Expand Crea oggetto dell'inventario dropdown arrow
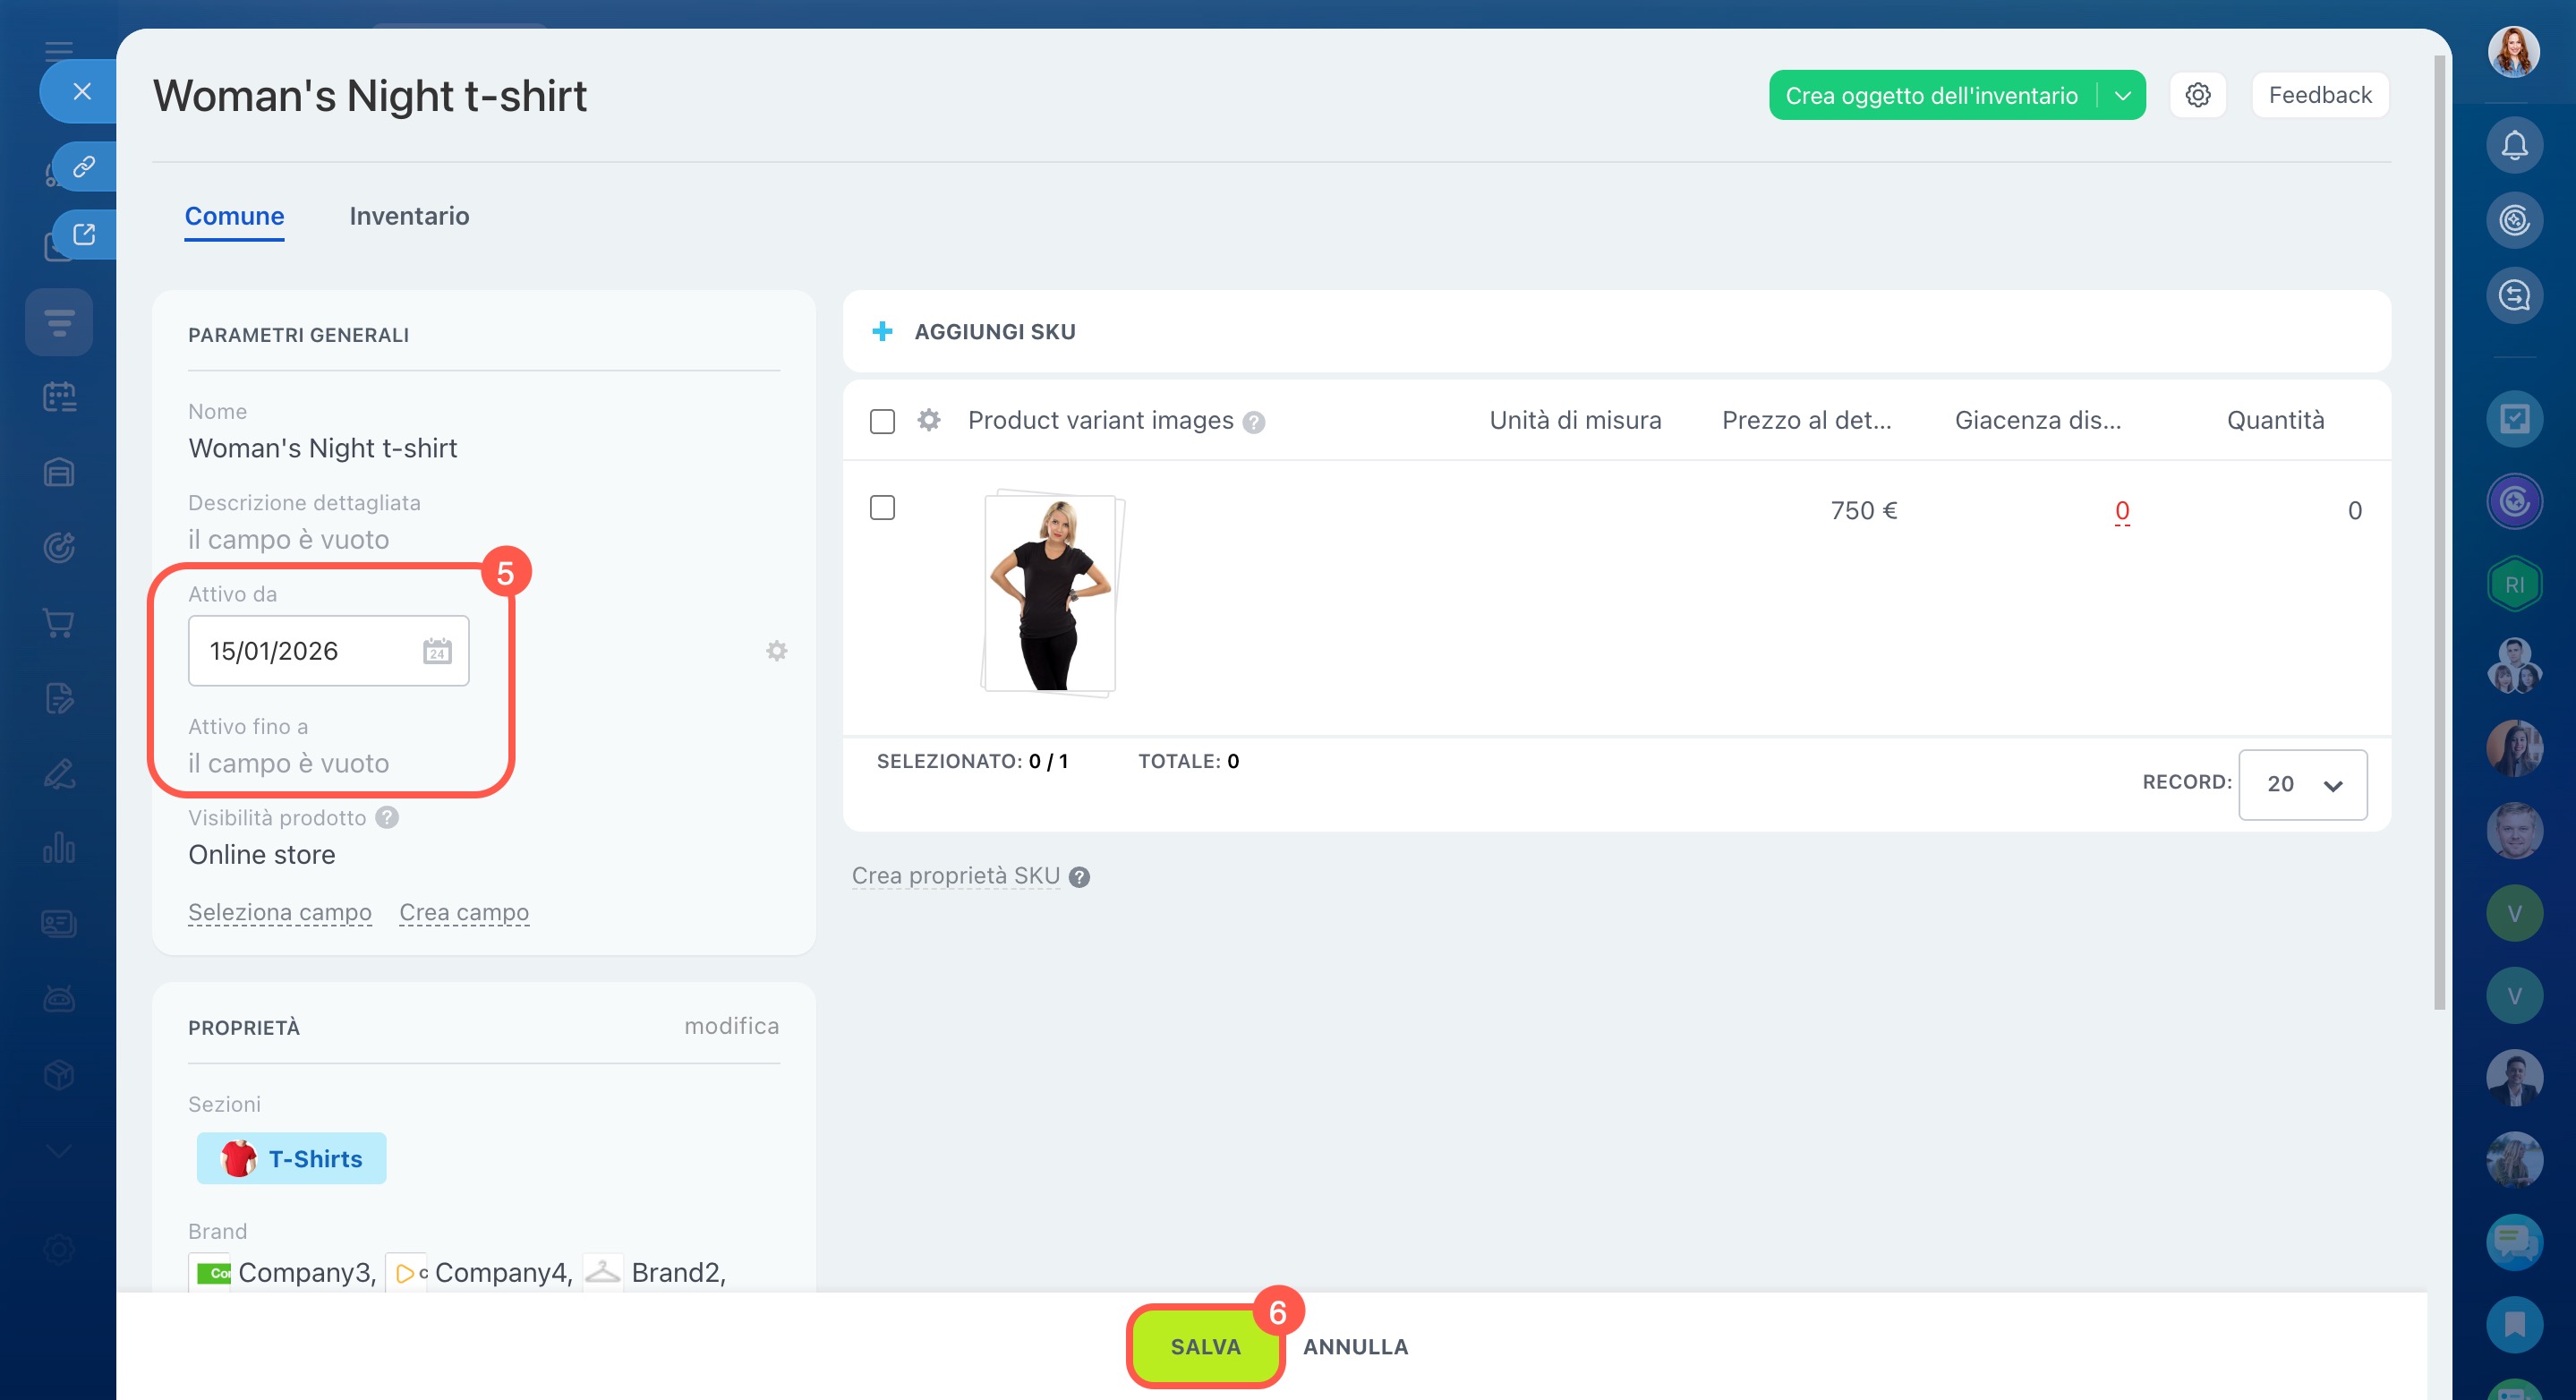This screenshot has height=1400, width=2576. [x=2122, y=96]
